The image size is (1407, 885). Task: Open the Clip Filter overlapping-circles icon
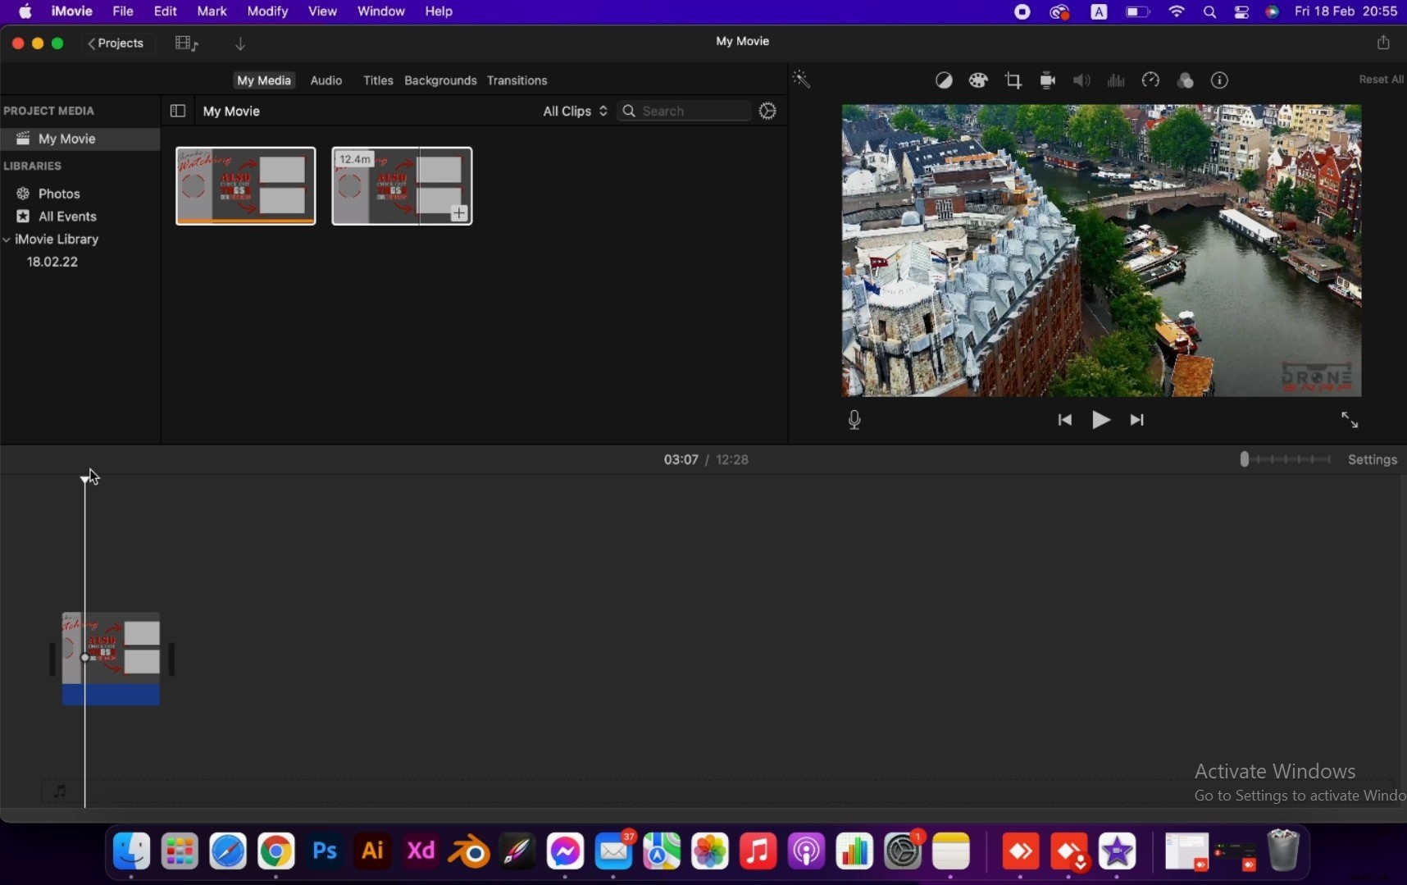tap(1185, 80)
